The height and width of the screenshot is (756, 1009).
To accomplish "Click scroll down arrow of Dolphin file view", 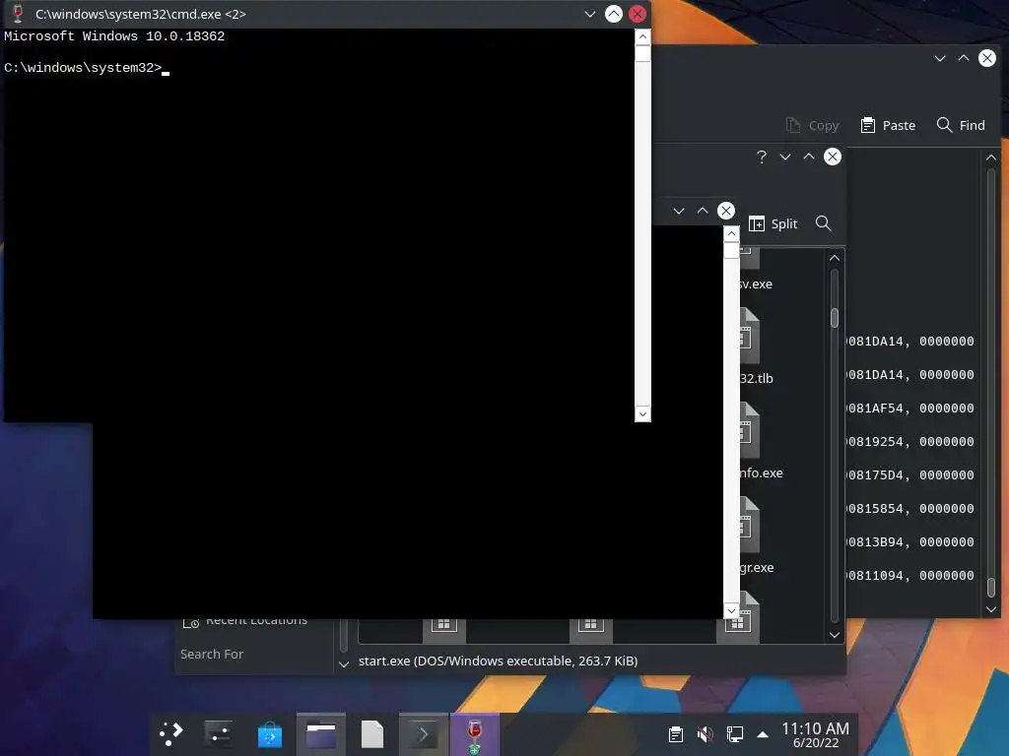I will (835, 635).
